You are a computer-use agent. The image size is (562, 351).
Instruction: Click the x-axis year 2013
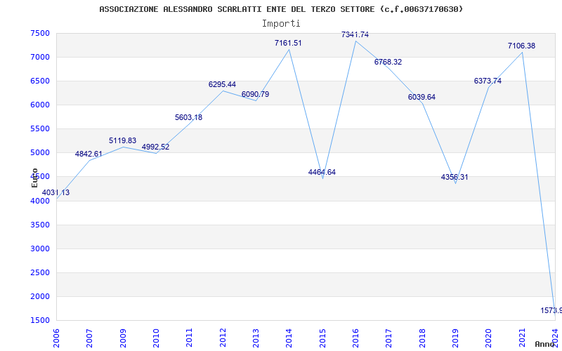pyautogui.click(x=256, y=338)
